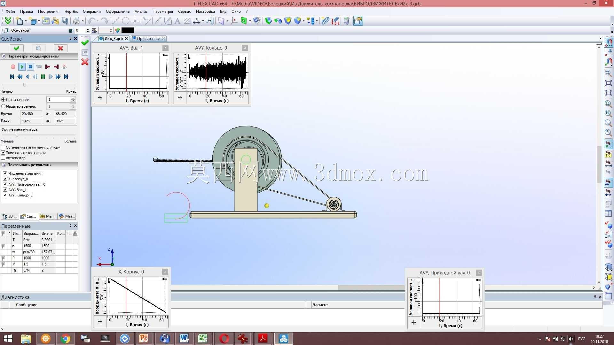Click the circle construction tool icon
The height and width of the screenshot is (345, 614).
pos(126,21)
